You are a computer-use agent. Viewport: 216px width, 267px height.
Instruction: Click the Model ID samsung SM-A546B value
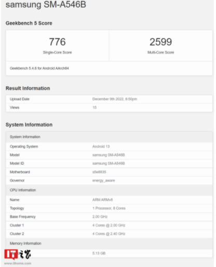click(x=109, y=164)
